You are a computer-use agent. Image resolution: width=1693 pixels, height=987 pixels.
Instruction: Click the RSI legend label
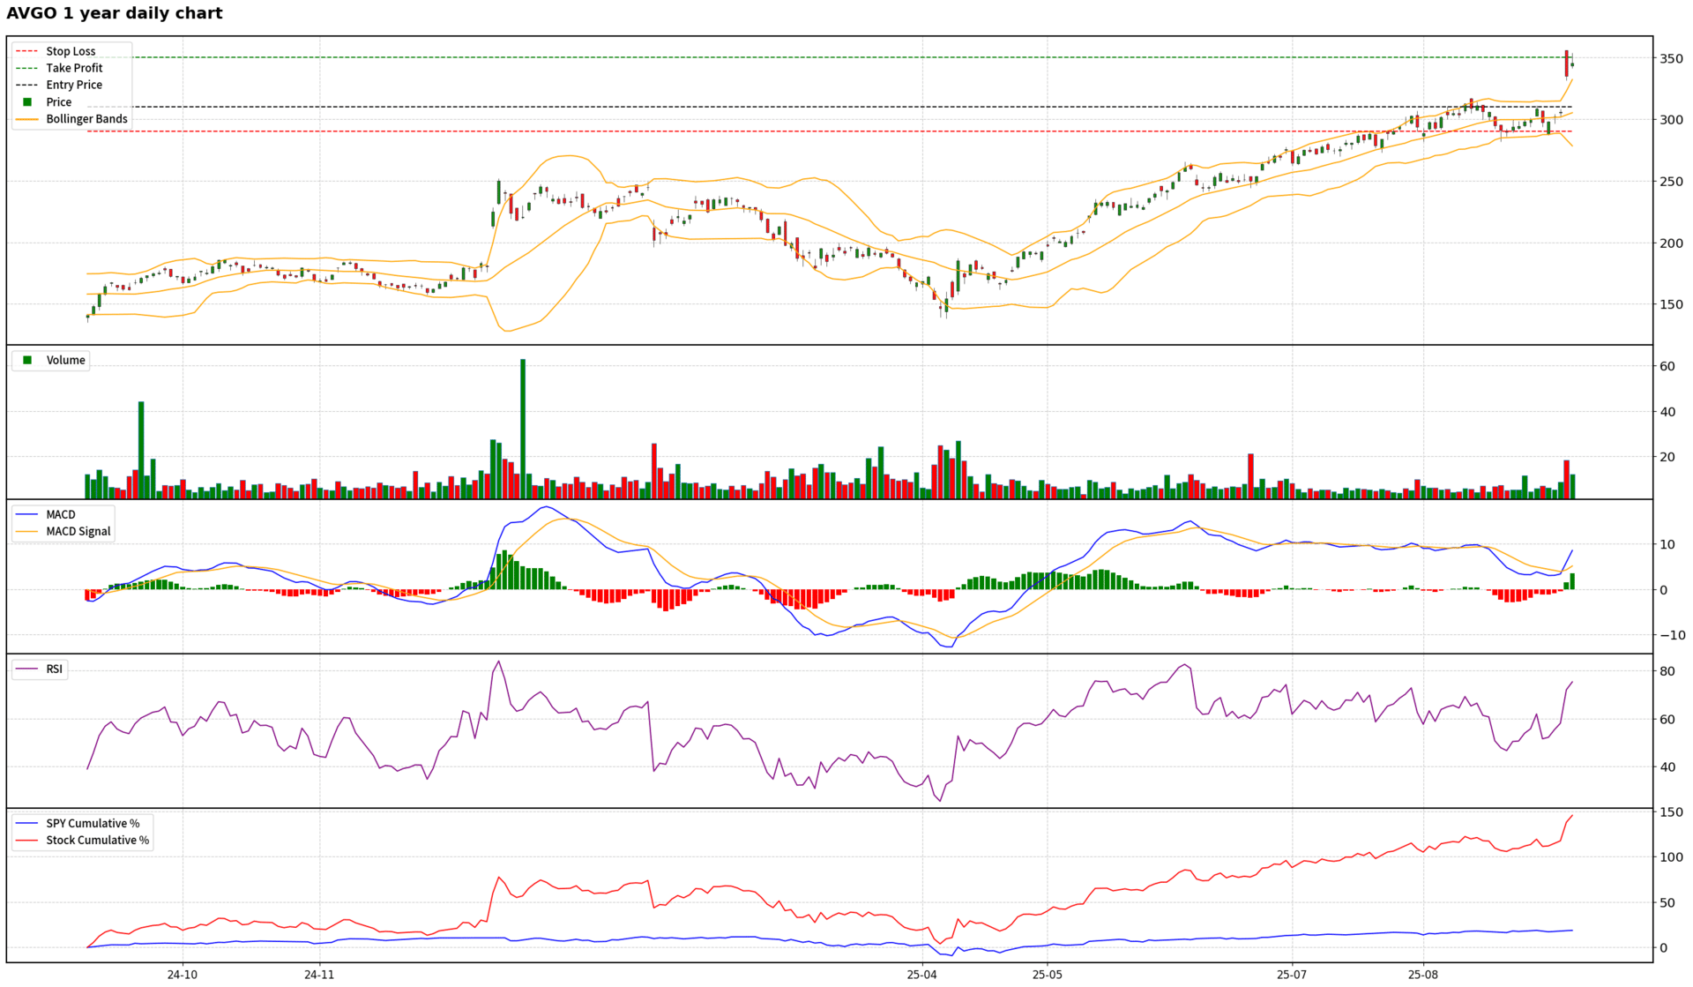point(55,669)
